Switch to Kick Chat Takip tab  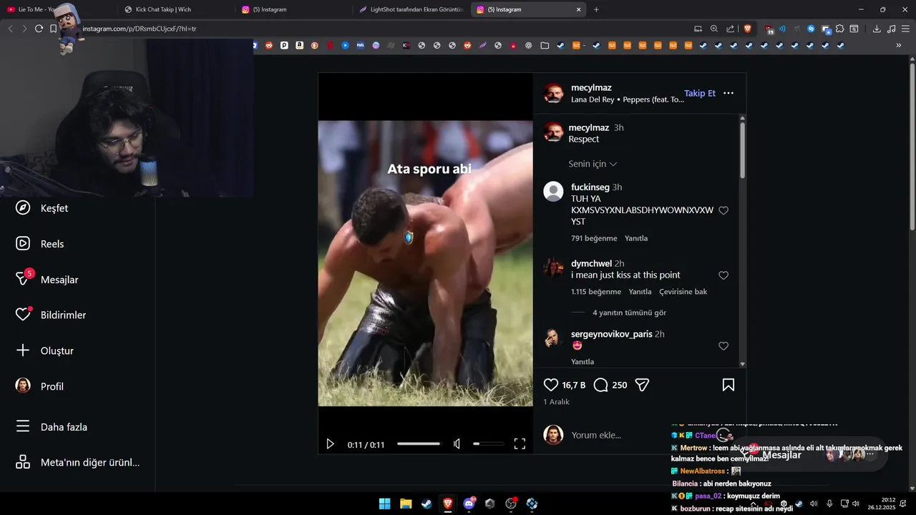tap(175, 9)
